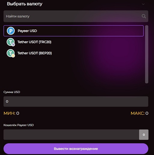Viewport: 154px width, 155px height.
Task: Click the magnifier search icon
Action: coord(144,16)
